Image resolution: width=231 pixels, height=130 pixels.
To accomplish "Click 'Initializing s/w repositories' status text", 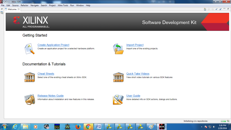I will coord(196,121).
